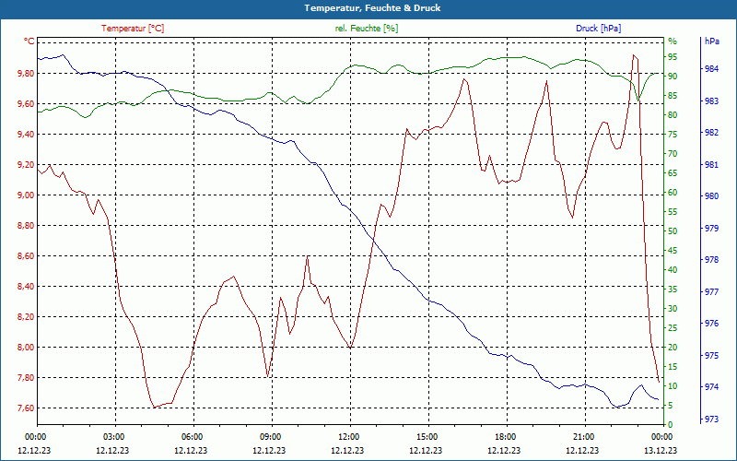737x461 pixels.
Task: Click the '%' unit label on humidity axis
Action: (x=673, y=41)
